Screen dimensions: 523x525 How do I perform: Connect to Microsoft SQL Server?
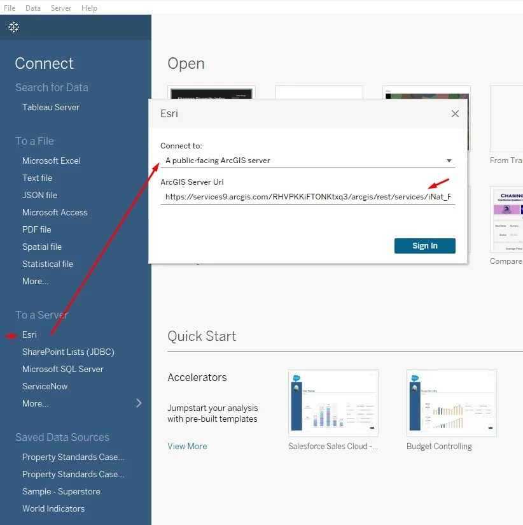coord(63,369)
